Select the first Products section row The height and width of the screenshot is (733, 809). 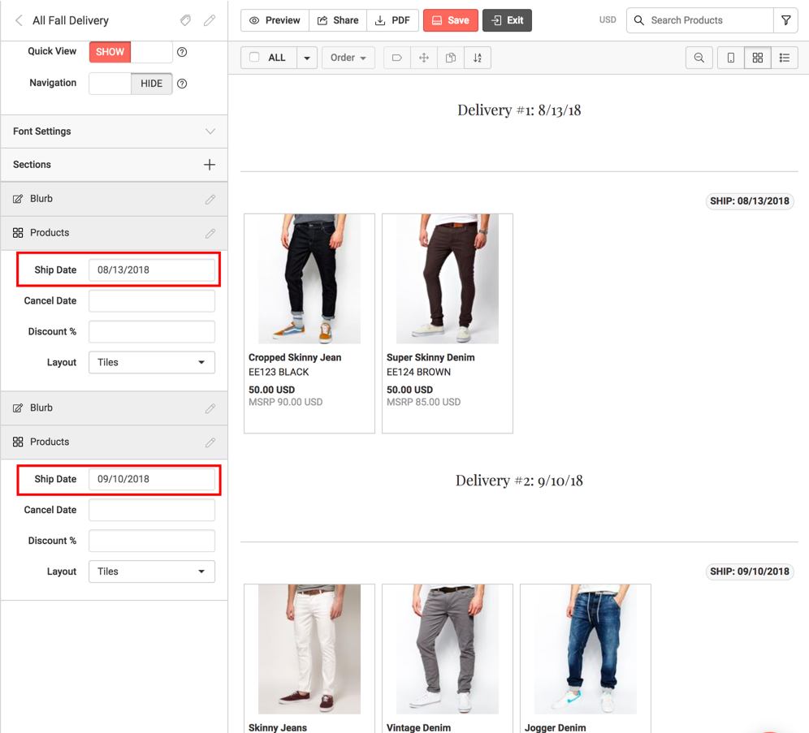tap(114, 234)
